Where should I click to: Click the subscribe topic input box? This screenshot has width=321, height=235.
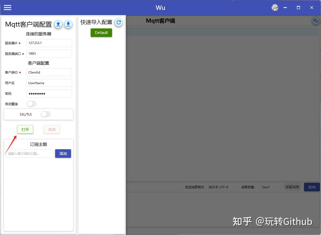click(29, 153)
